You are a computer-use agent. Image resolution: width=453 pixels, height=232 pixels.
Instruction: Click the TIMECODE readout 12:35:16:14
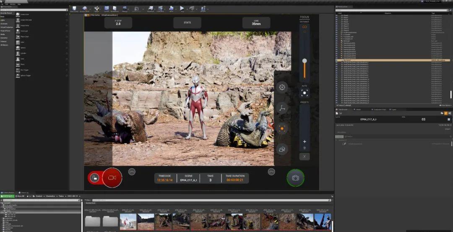pyautogui.click(x=165, y=180)
